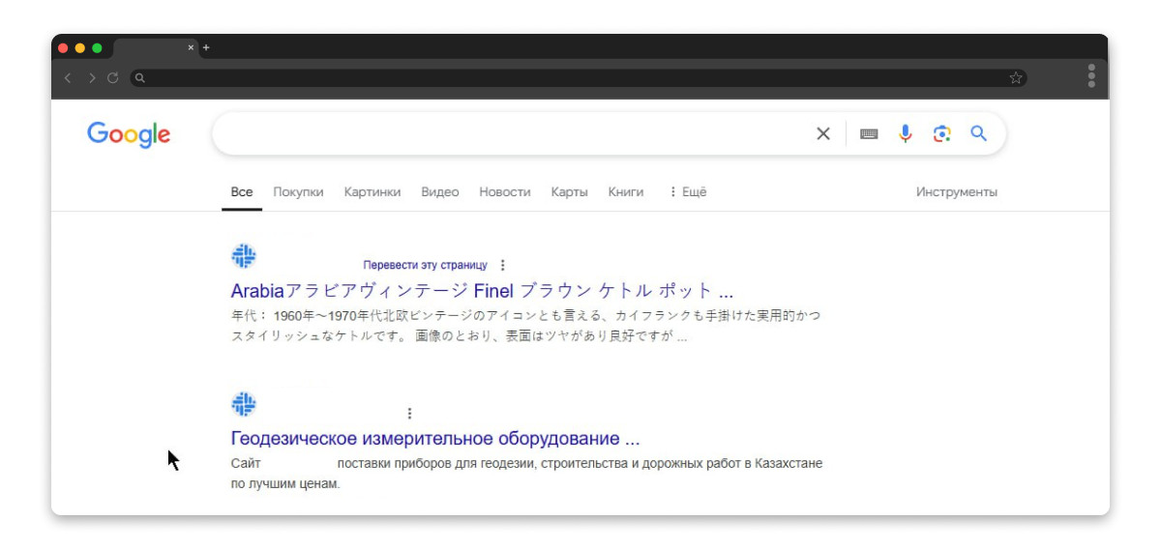Image resolution: width=1161 pixels, height=549 pixels.
Task: Bookmark page with star icon
Action: pyautogui.click(x=1016, y=78)
